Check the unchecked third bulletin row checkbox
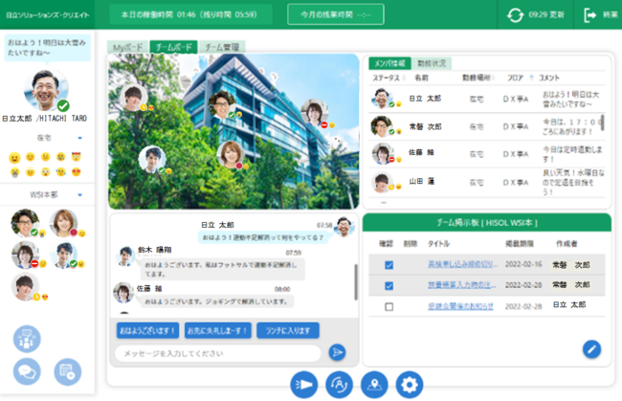The width and height of the screenshot is (622, 401). (389, 306)
